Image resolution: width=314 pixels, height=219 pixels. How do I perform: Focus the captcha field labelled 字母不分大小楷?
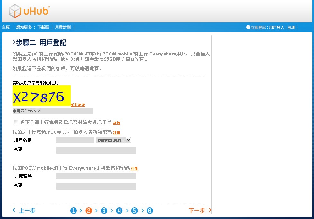(x=53, y=111)
